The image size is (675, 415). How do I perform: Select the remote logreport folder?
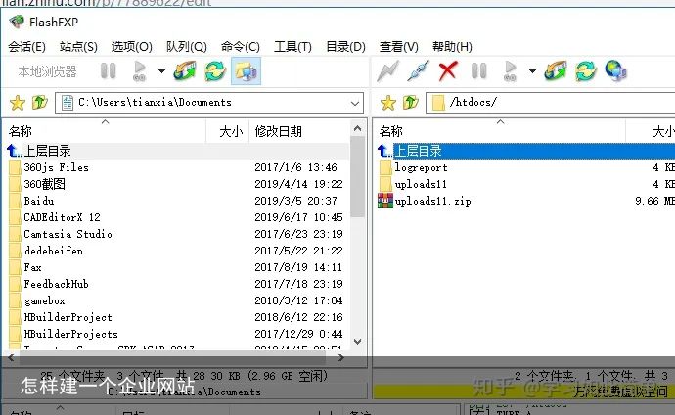[525, 167]
